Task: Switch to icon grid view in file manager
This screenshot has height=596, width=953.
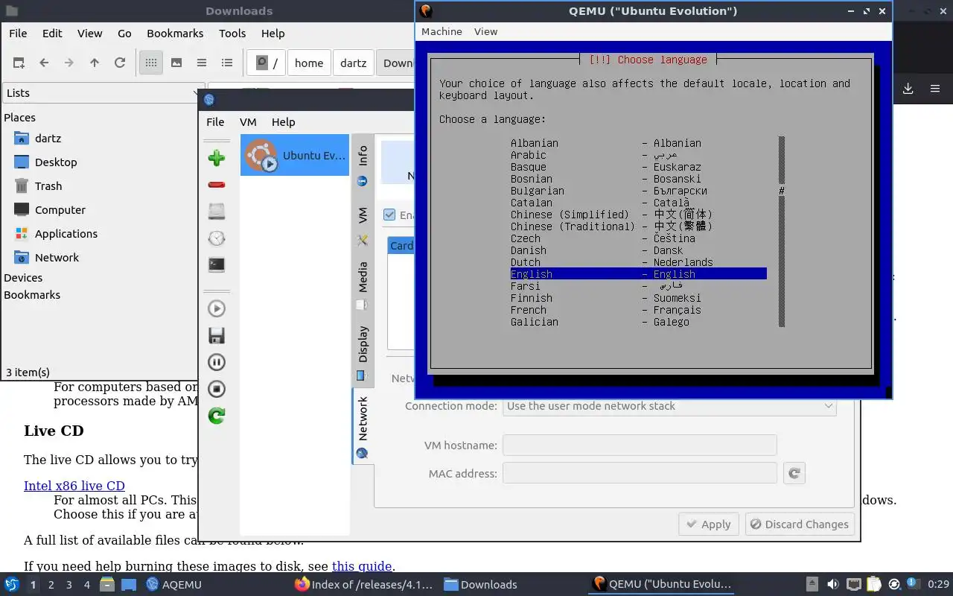Action: point(151,63)
